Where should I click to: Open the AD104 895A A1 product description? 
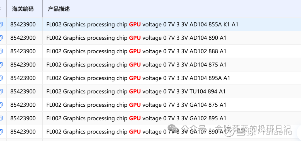click(x=138, y=78)
